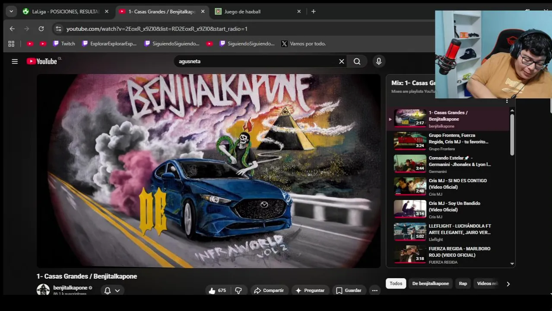Share the video via Compartir
552x311 pixels.
tap(269, 291)
